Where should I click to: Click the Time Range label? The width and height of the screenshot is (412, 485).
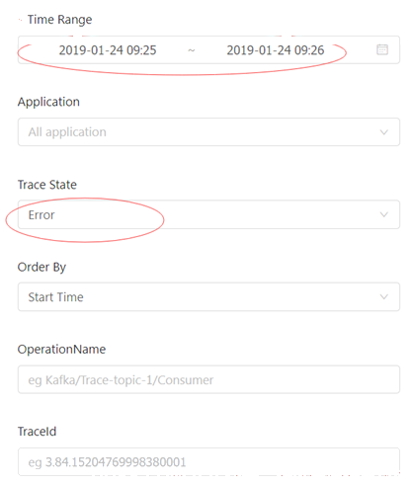pos(59,20)
